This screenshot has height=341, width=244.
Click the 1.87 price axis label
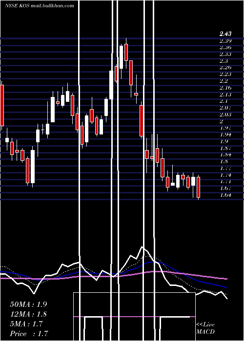coord(225,148)
